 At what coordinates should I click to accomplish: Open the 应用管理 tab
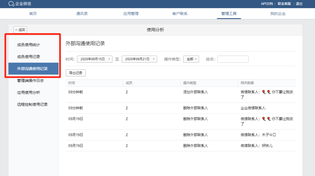131,14
